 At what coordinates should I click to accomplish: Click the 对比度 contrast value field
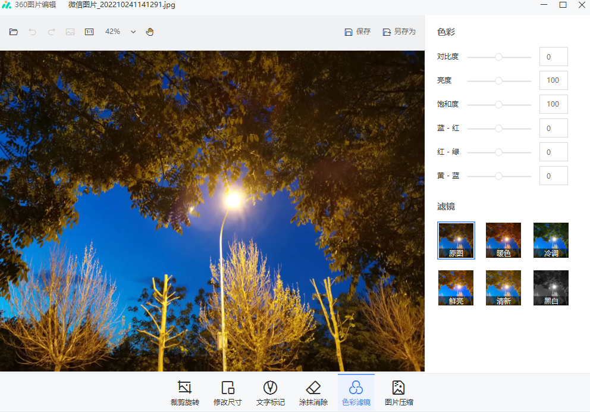tap(553, 57)
